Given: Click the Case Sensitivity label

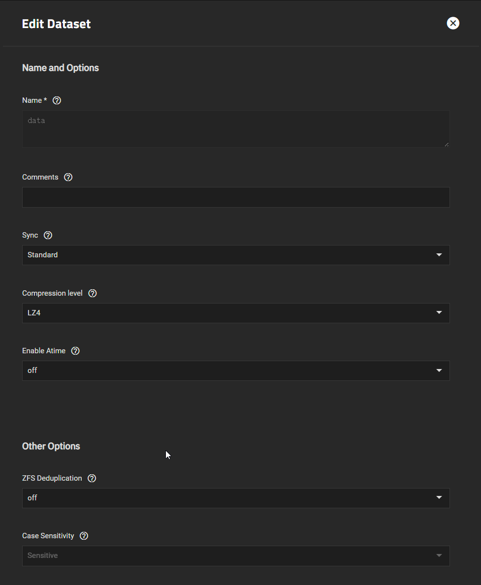Looking at the screenshot, I should (x=48, y=536).
